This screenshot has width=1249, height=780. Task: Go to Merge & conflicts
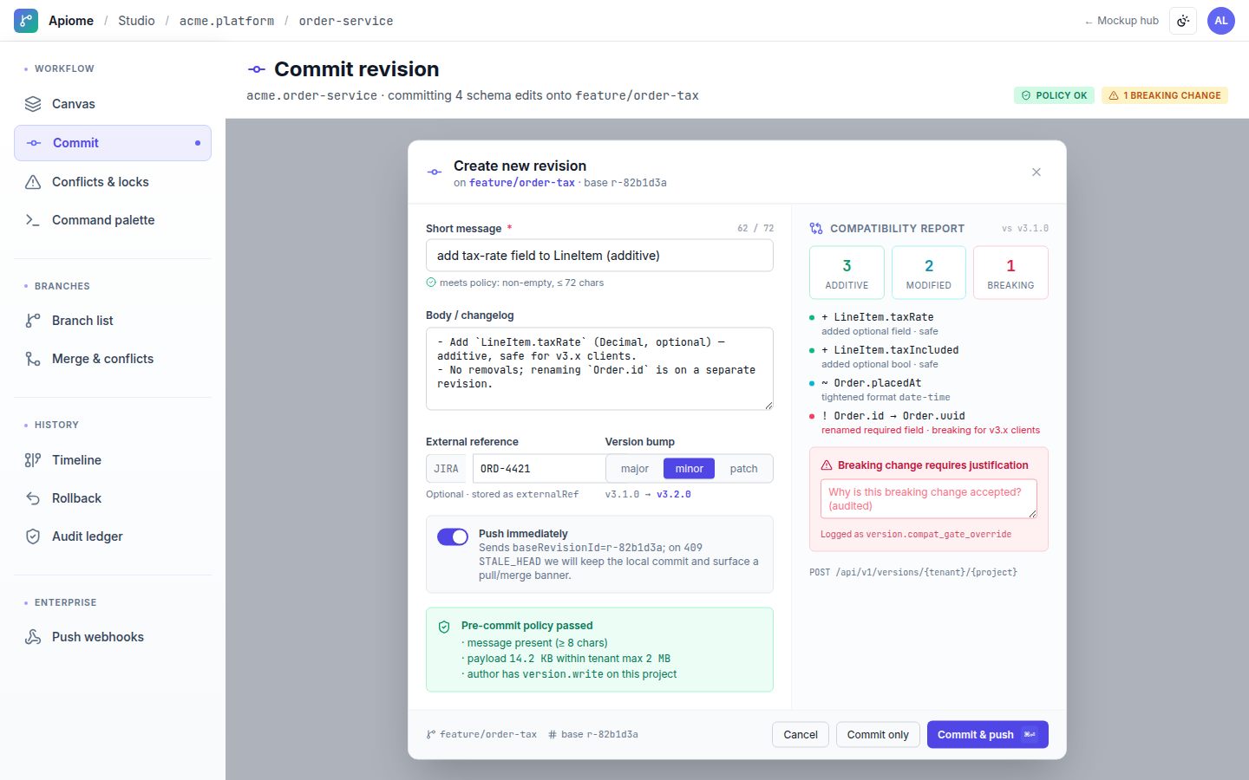(x=113, y=359)
